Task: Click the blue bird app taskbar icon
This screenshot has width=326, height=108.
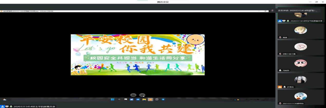Action: (132, 100)
